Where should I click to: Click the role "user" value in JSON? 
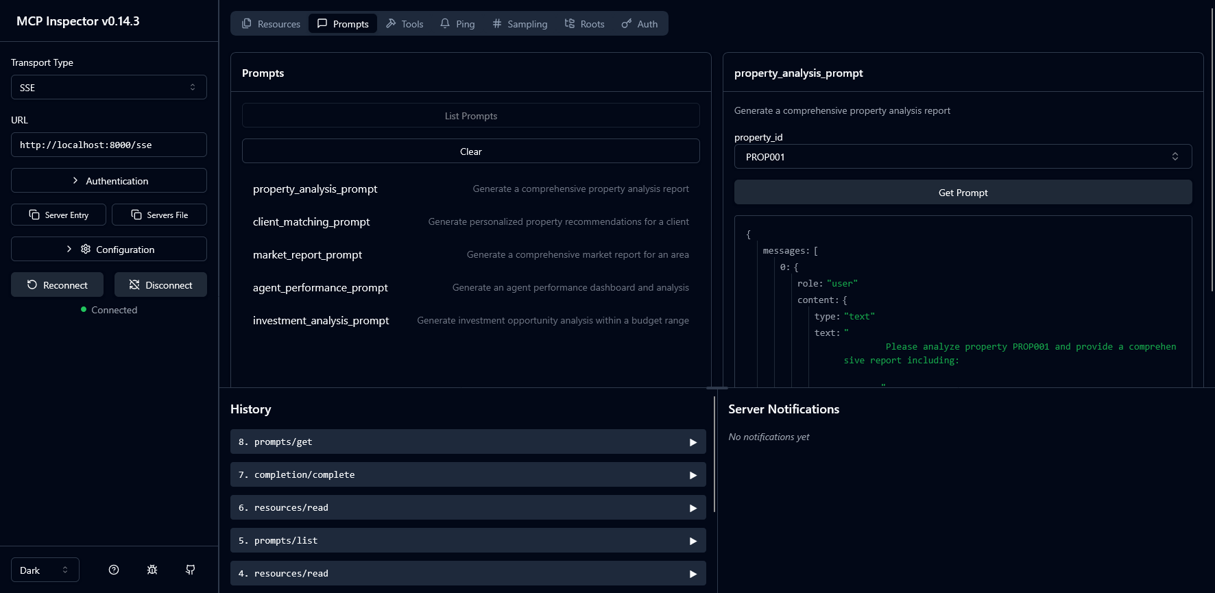pyautogui.click(x=842, y=284)
